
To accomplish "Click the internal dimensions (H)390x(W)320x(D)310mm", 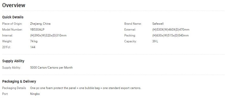I will click(x=48, y=35).
